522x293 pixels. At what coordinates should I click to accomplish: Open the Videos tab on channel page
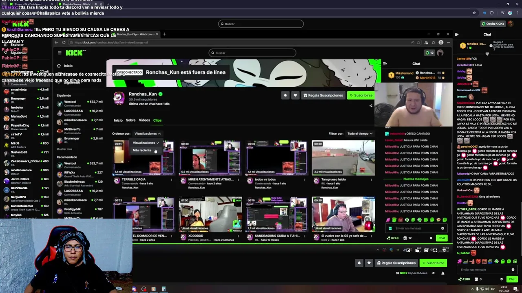[144, 120]
